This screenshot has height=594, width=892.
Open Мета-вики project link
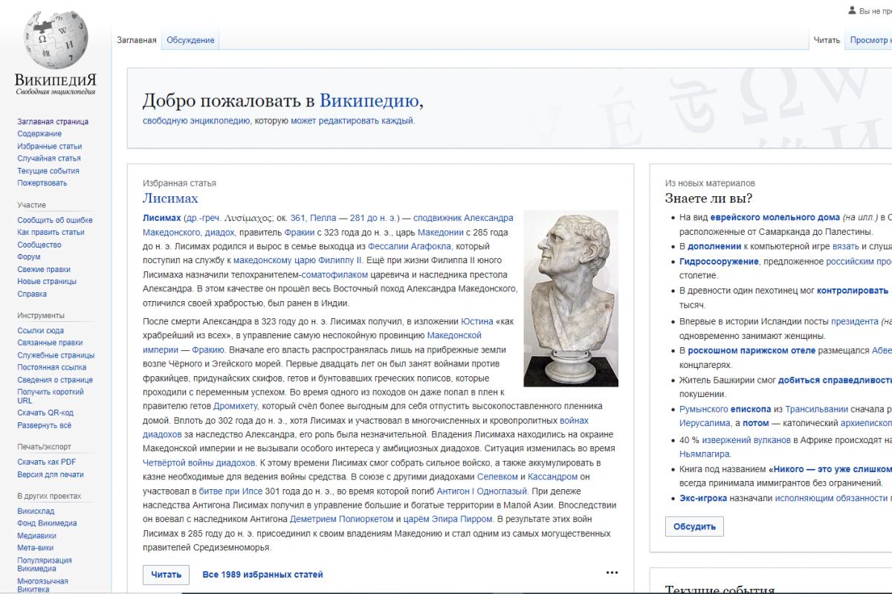point(35,548)
